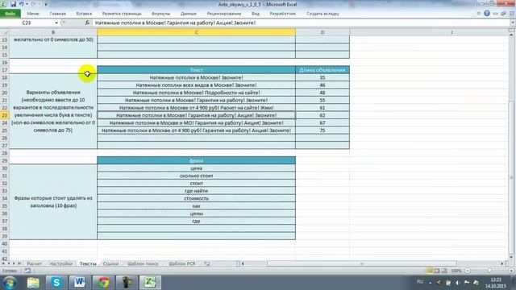Image resolution: width=516 pixels, height=290 pixels.
Task: Open the Вид ribbon tab
Action: coord(256,14)
